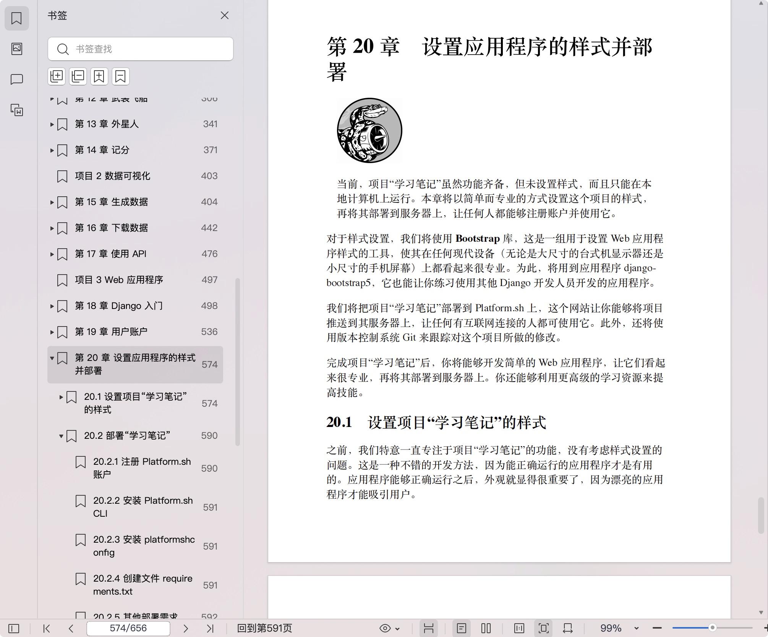Click the document vertical scrollbar thumb

click(761, 516)
